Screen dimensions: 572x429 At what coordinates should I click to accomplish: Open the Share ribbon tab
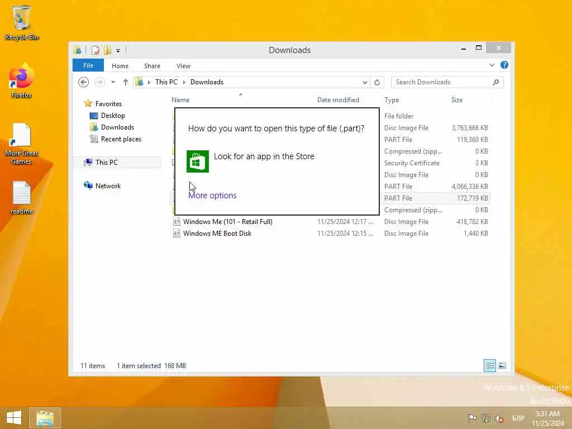coord(152,66)
